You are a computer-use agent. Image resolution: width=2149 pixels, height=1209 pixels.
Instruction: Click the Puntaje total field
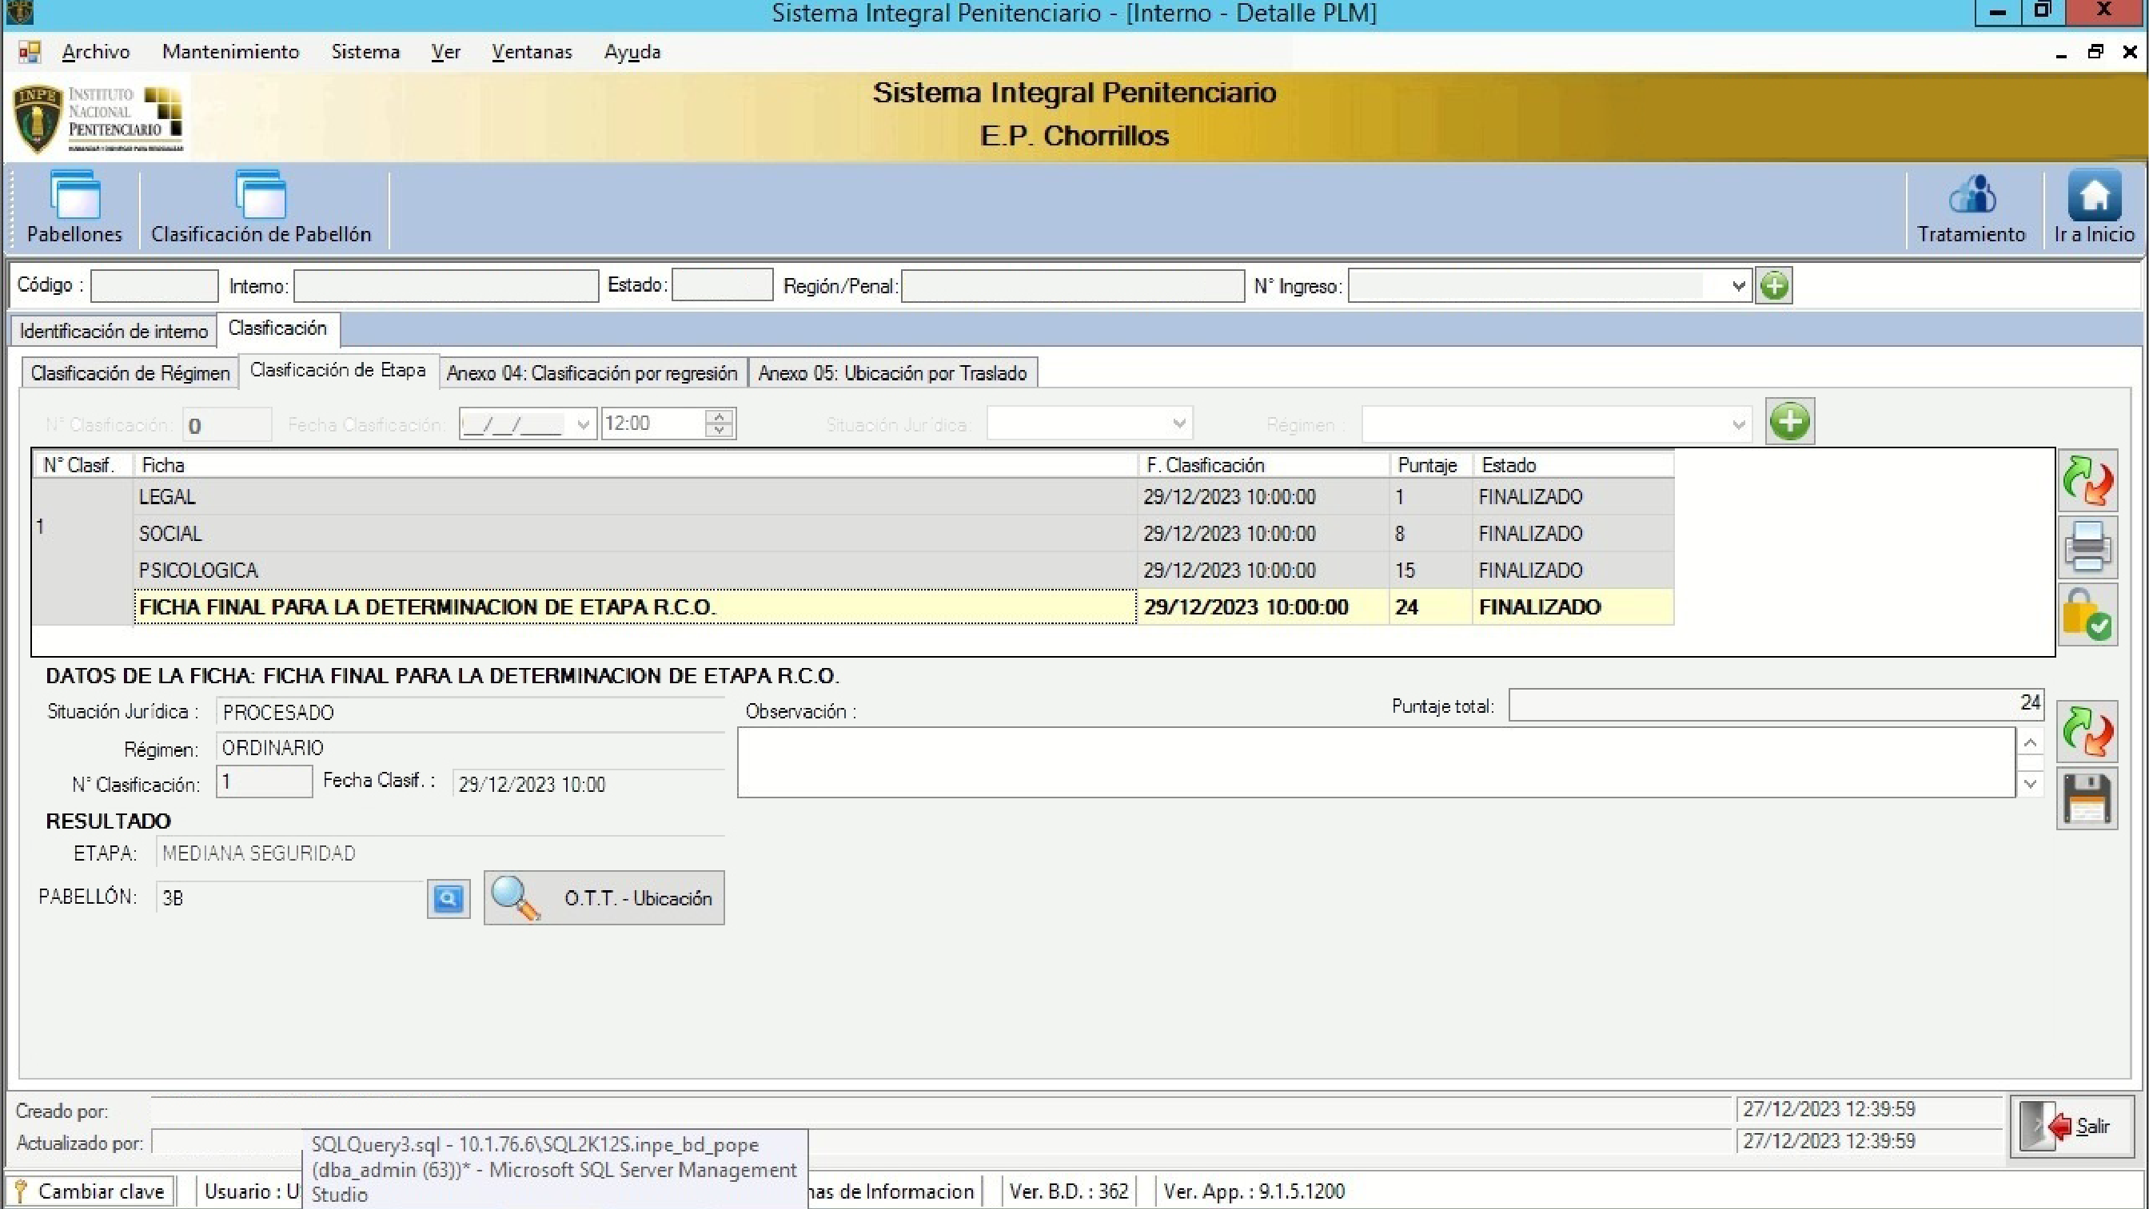point(1776,705)
